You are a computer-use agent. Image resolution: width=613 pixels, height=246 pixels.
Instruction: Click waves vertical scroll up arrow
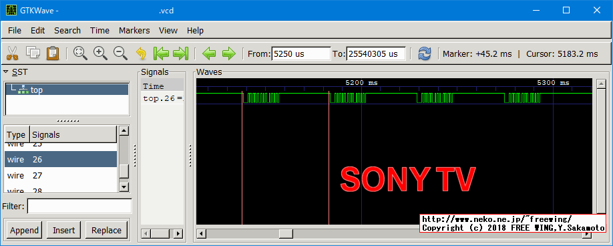point(601,83)
